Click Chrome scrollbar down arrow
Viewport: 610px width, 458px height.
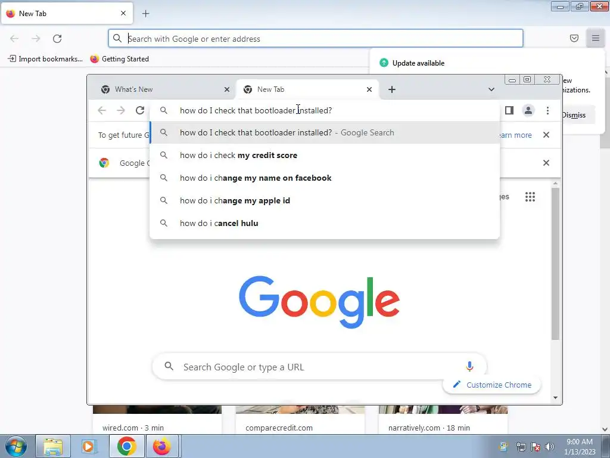(555, 398)
